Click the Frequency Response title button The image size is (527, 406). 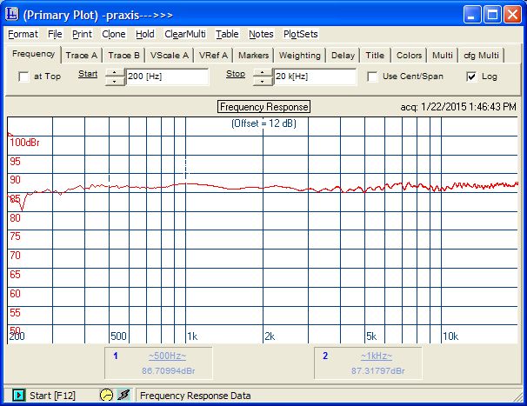[263, 107]
